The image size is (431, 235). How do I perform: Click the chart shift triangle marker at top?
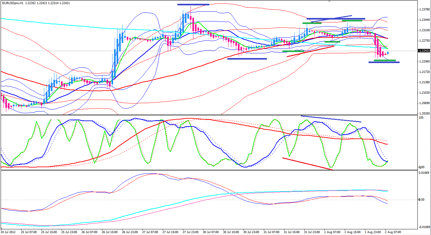click(x=330, y=1)
